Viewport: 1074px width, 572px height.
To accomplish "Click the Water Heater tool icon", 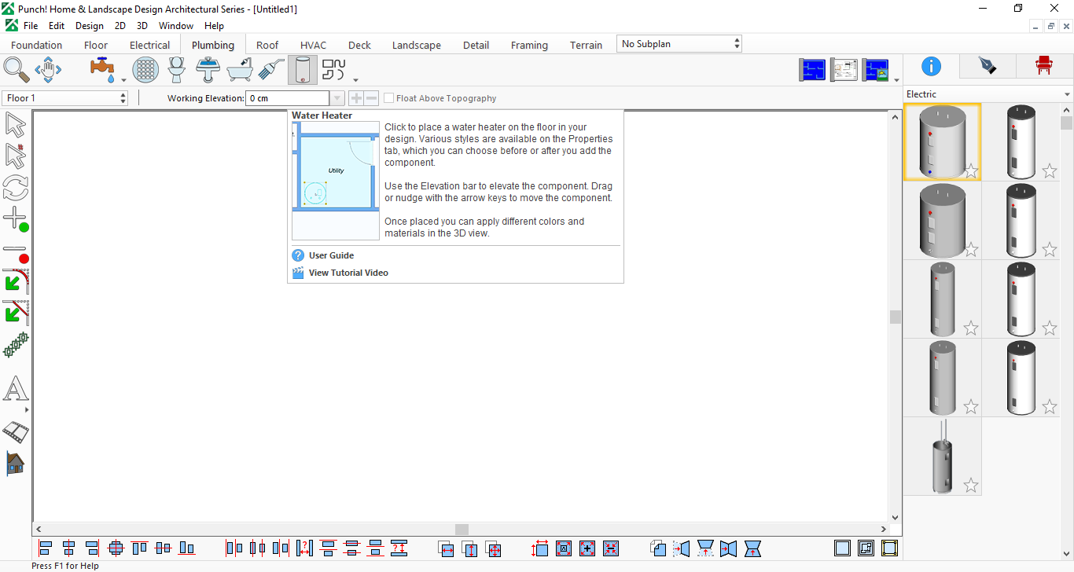I will pyautogui.click(x=303, y=70).
